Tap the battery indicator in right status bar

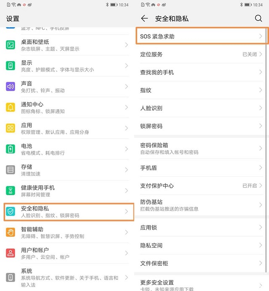(x=248, y=5)
